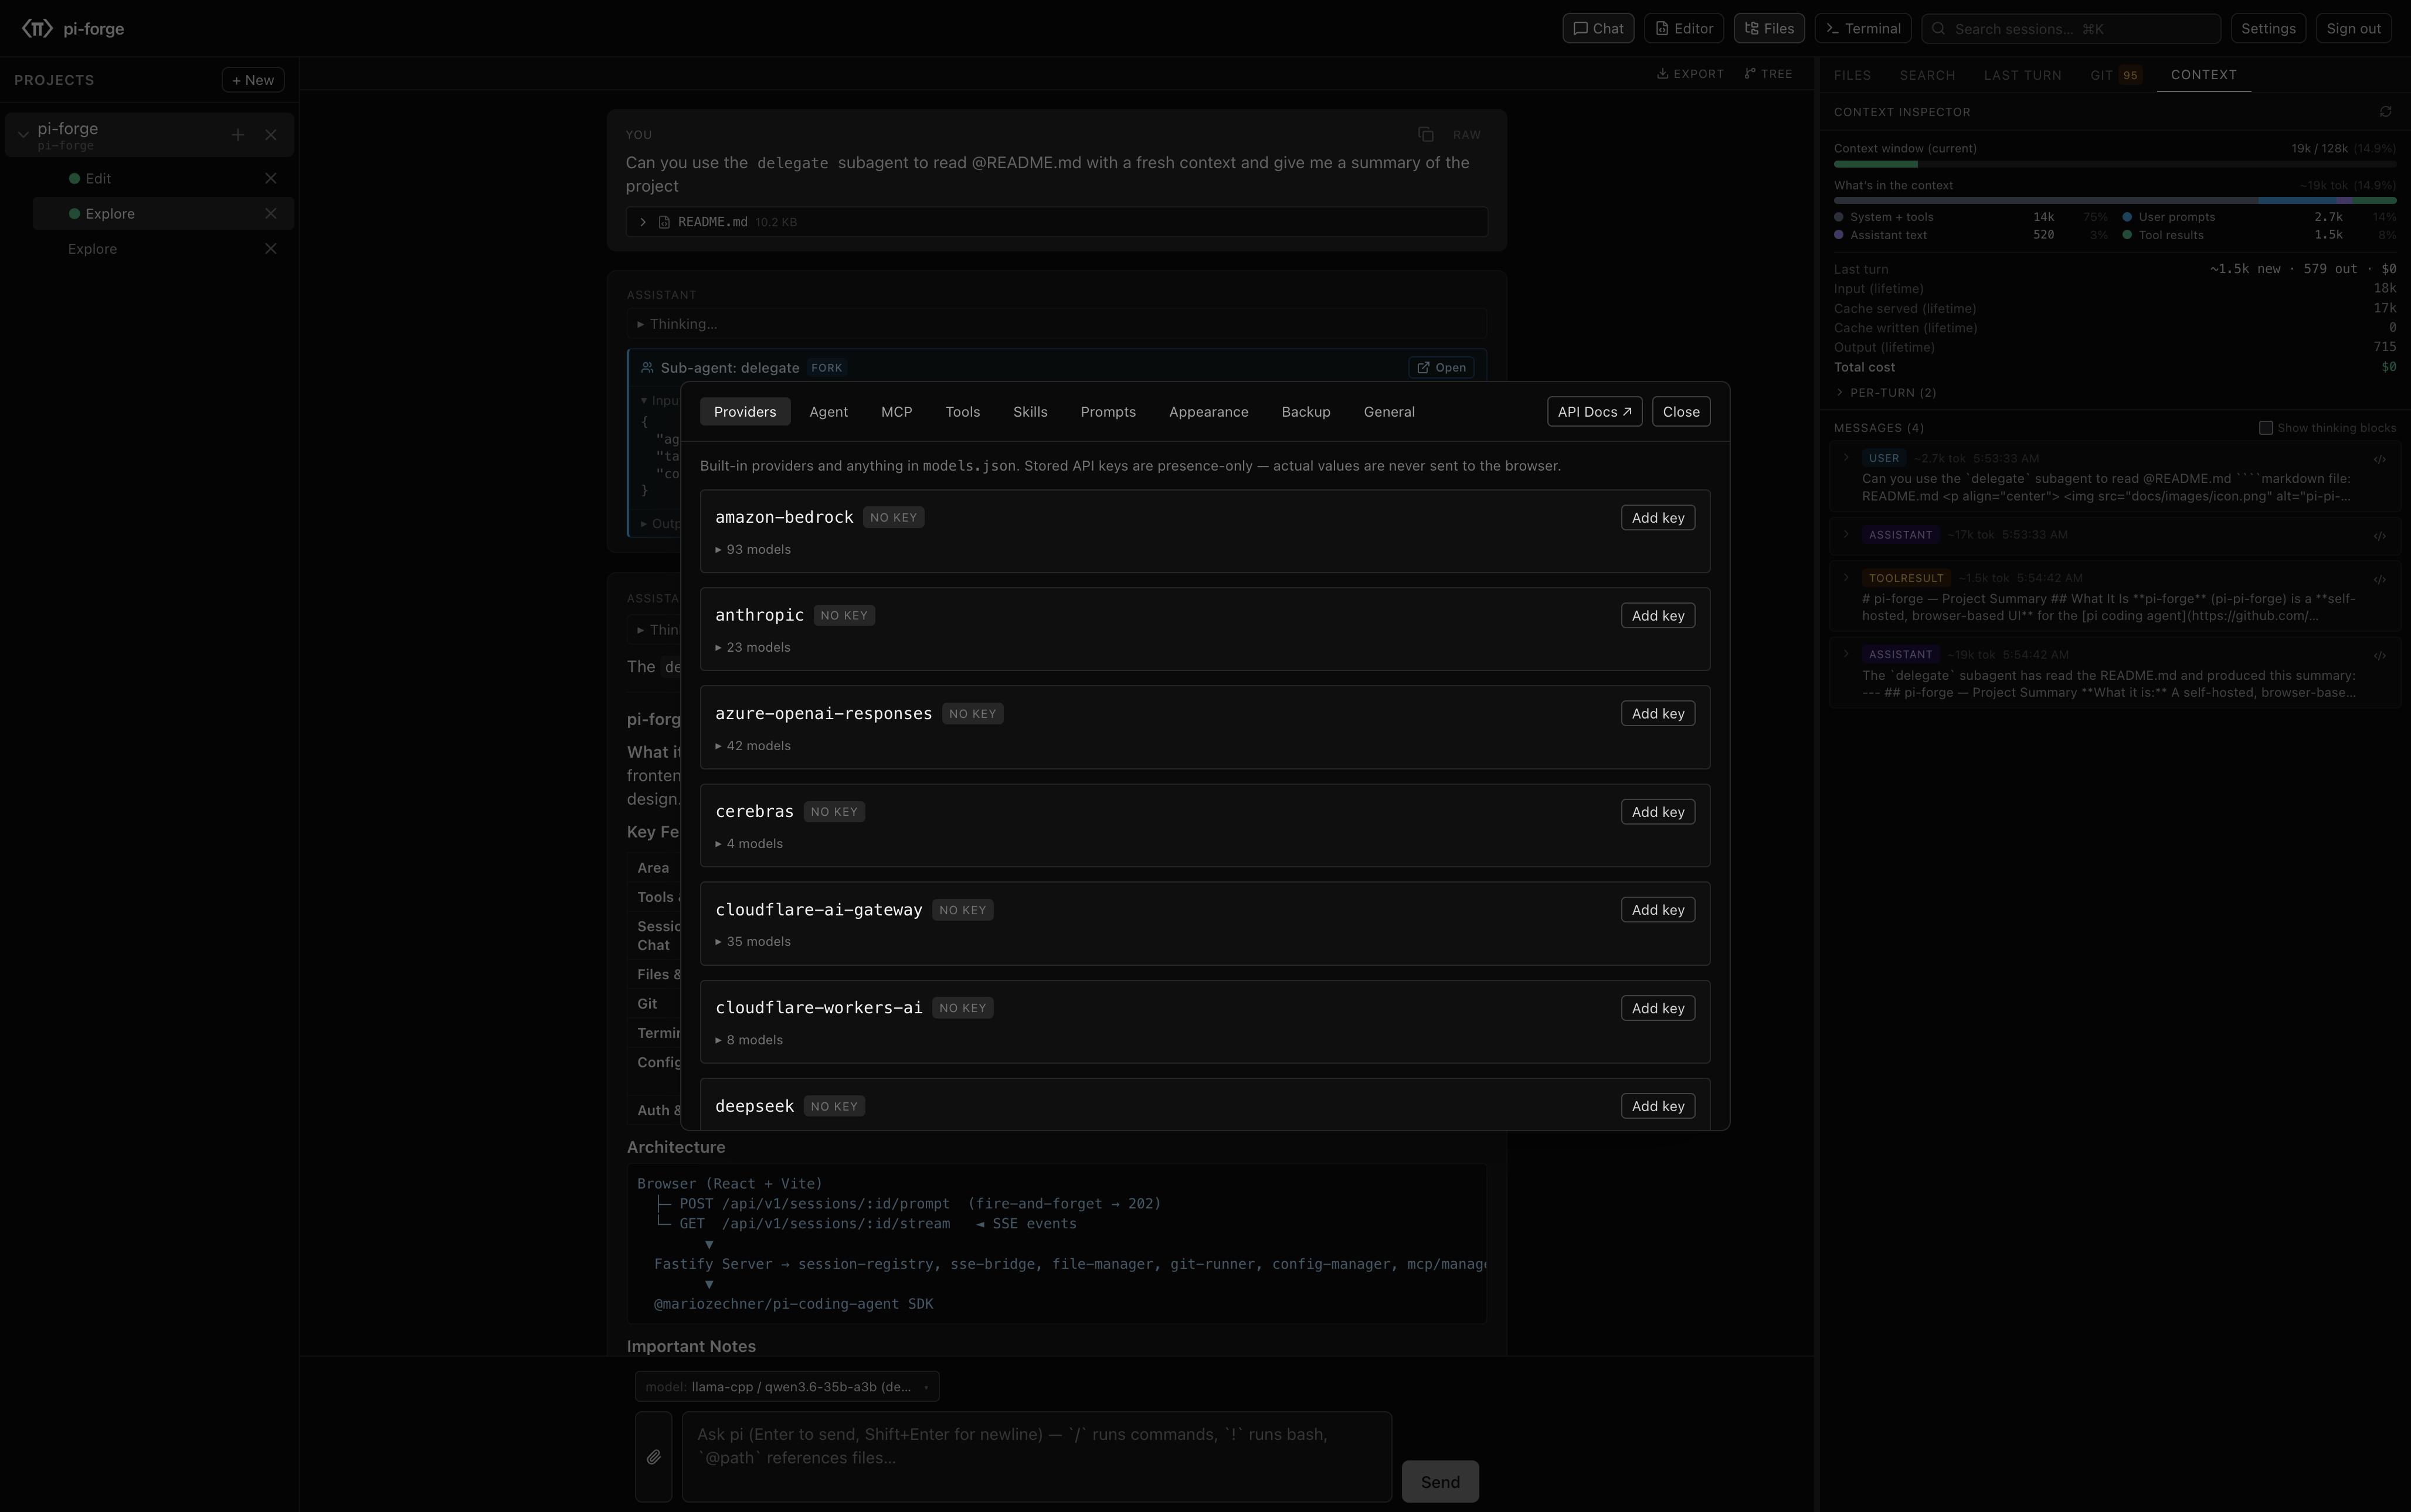
Task: Open the model selector dropdown
Action: pyautogui.click(x=786, y=1387)
